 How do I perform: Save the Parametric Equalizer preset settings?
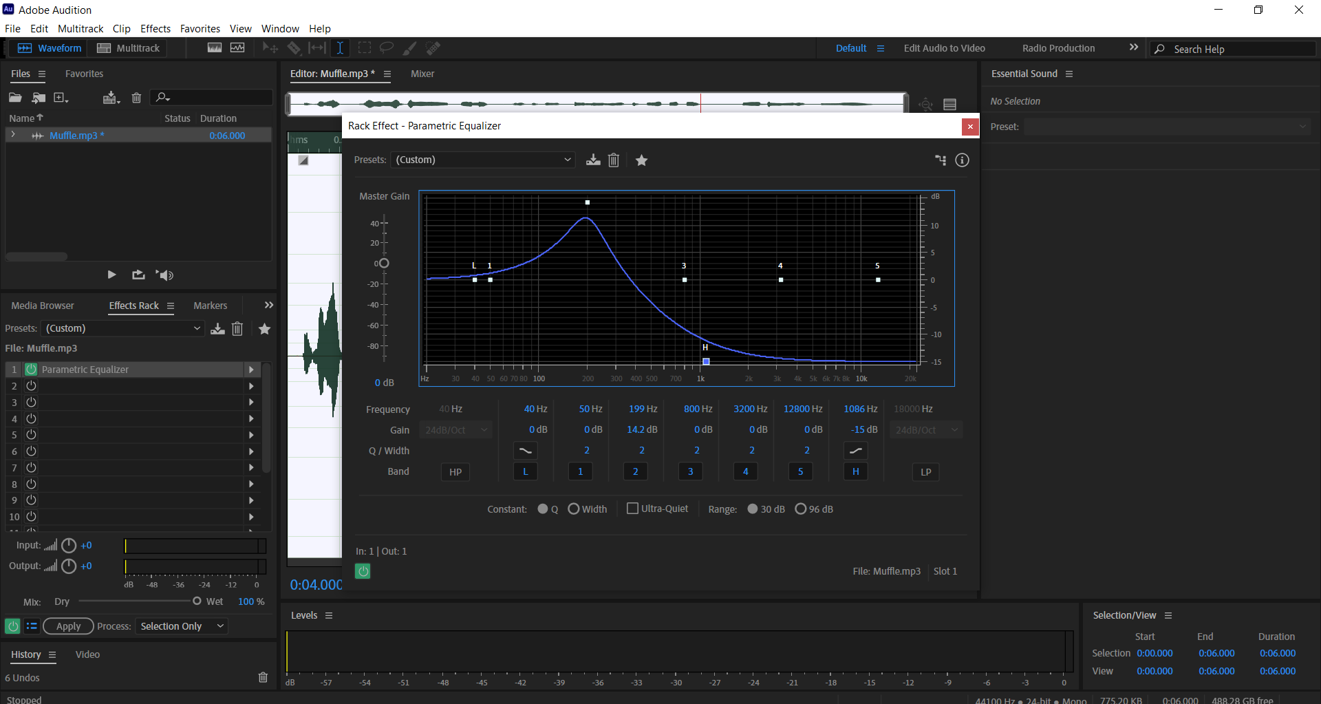tap(592, 160)
